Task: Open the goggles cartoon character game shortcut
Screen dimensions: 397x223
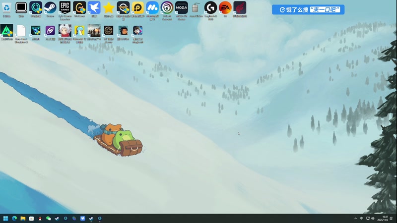Action: tap(138, 34)
